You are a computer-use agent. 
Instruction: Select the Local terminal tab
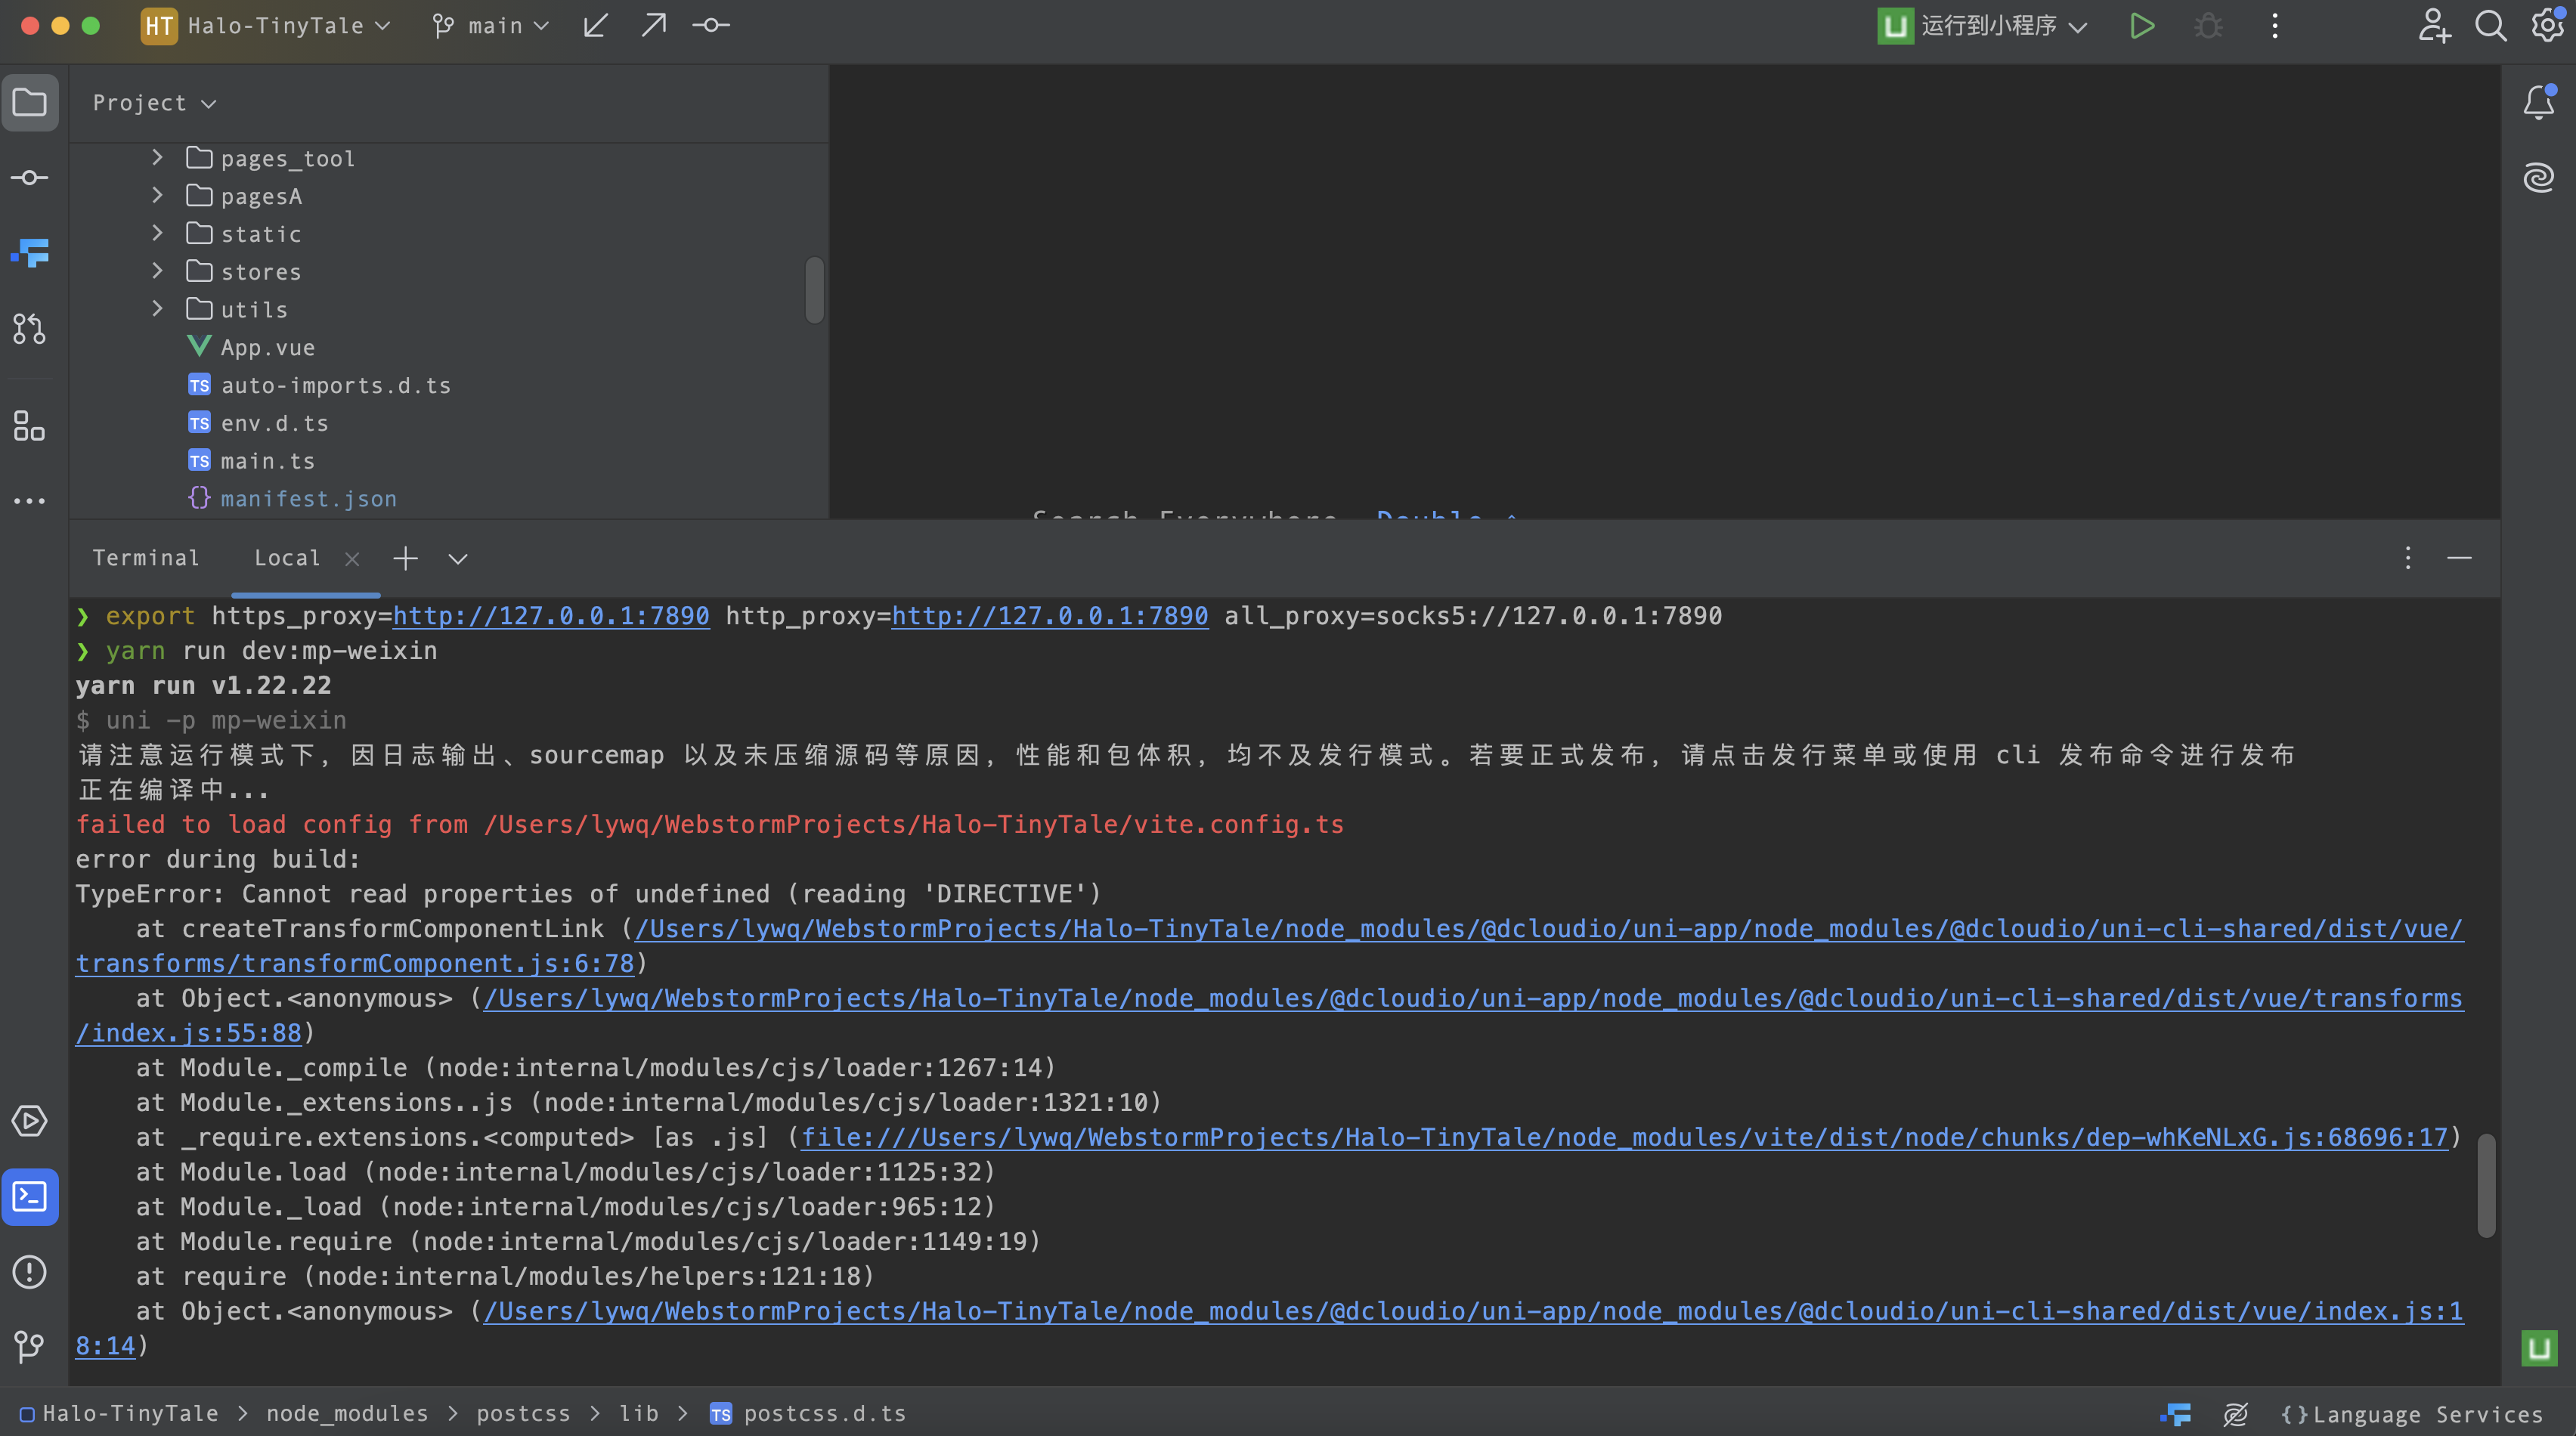286,558
